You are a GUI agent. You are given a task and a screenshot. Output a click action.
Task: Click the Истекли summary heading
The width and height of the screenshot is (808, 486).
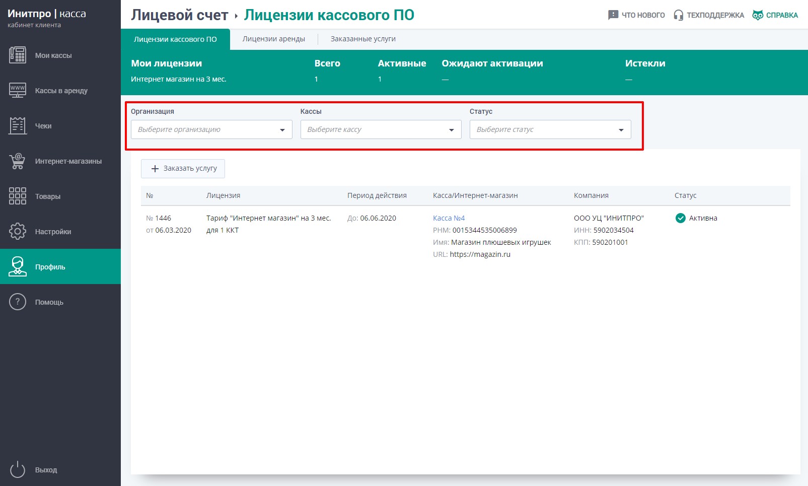[x=645, y=63]
